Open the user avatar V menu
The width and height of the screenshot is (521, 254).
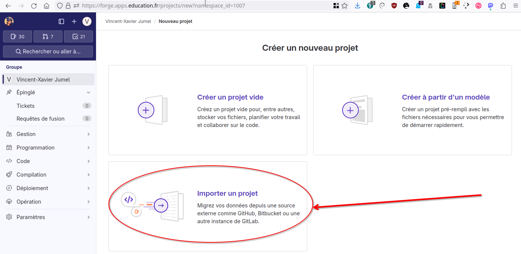click(x=87, y=21)
